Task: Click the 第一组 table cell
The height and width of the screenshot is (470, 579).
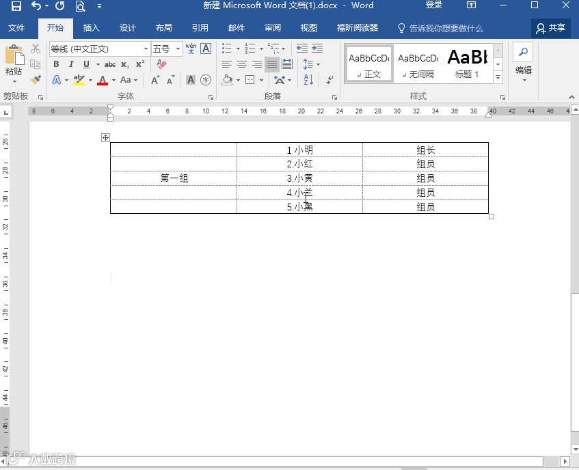Action: tap(174, 178)
